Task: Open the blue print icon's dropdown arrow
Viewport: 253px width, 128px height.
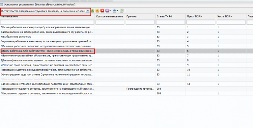Action: pyautogui.click(x=117, y=11)
